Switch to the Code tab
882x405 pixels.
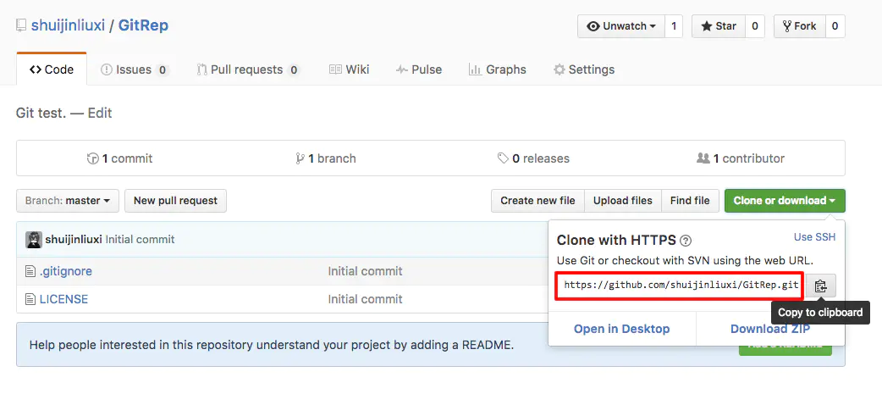tap(52, 69)
